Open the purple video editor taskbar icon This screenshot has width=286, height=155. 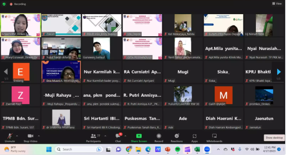point(187,149)
